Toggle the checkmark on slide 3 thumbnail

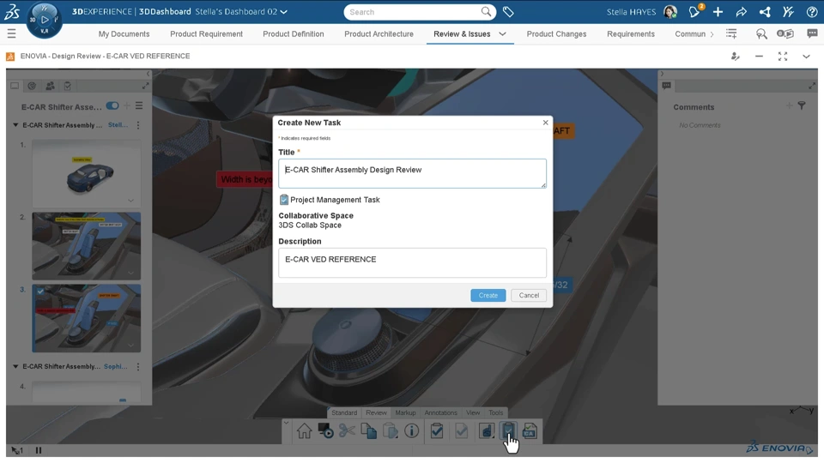tap(40, 292)
